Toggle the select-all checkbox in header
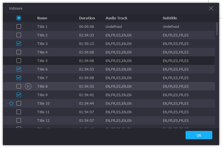Screen dimensions: 222x148 coord(19,18)
